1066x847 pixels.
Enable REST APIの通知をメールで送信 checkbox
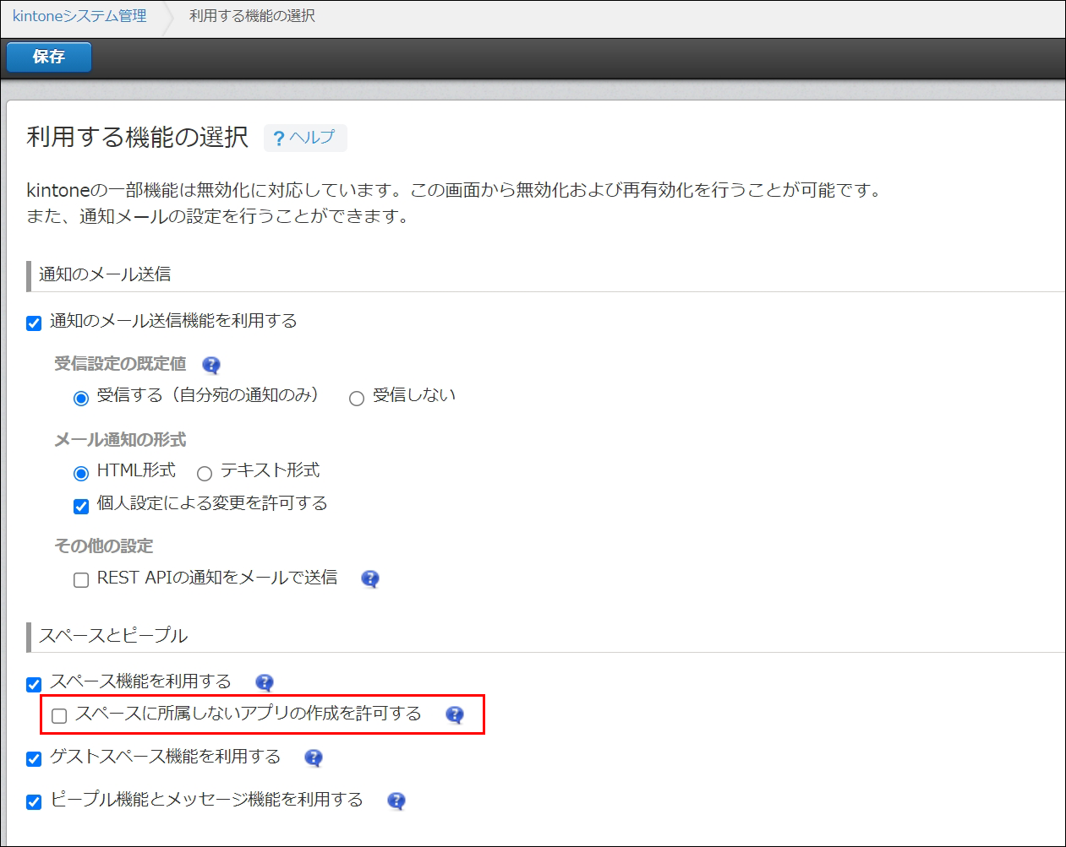[x=81, y=580]
